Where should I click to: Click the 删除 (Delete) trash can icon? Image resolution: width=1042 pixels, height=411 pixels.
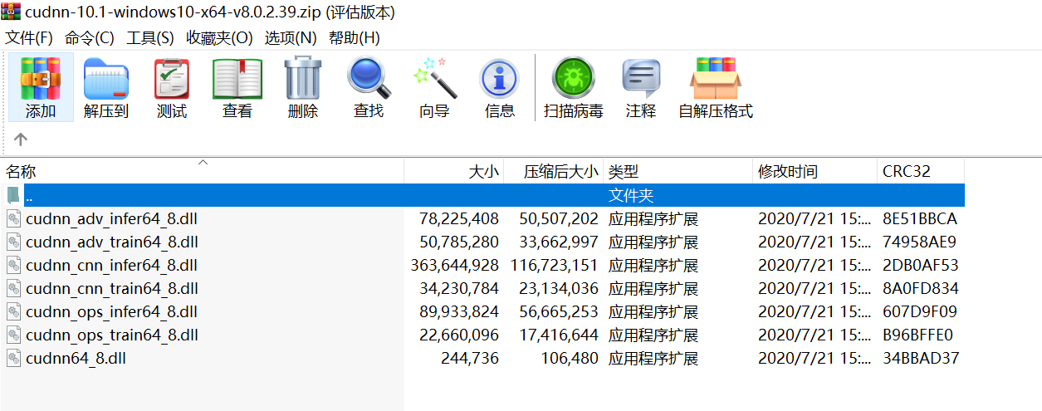pyautogui.click(x=303, y=79)
